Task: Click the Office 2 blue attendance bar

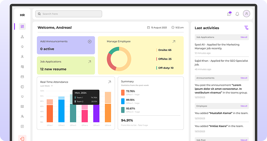Action: (62, 109)
